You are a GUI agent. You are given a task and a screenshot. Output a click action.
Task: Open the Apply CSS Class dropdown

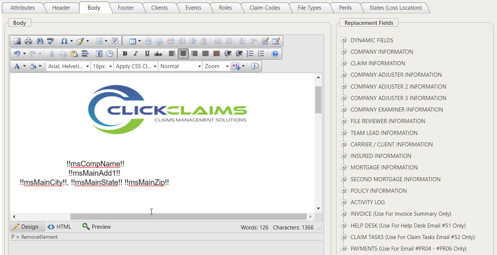[x=136, y=66]
